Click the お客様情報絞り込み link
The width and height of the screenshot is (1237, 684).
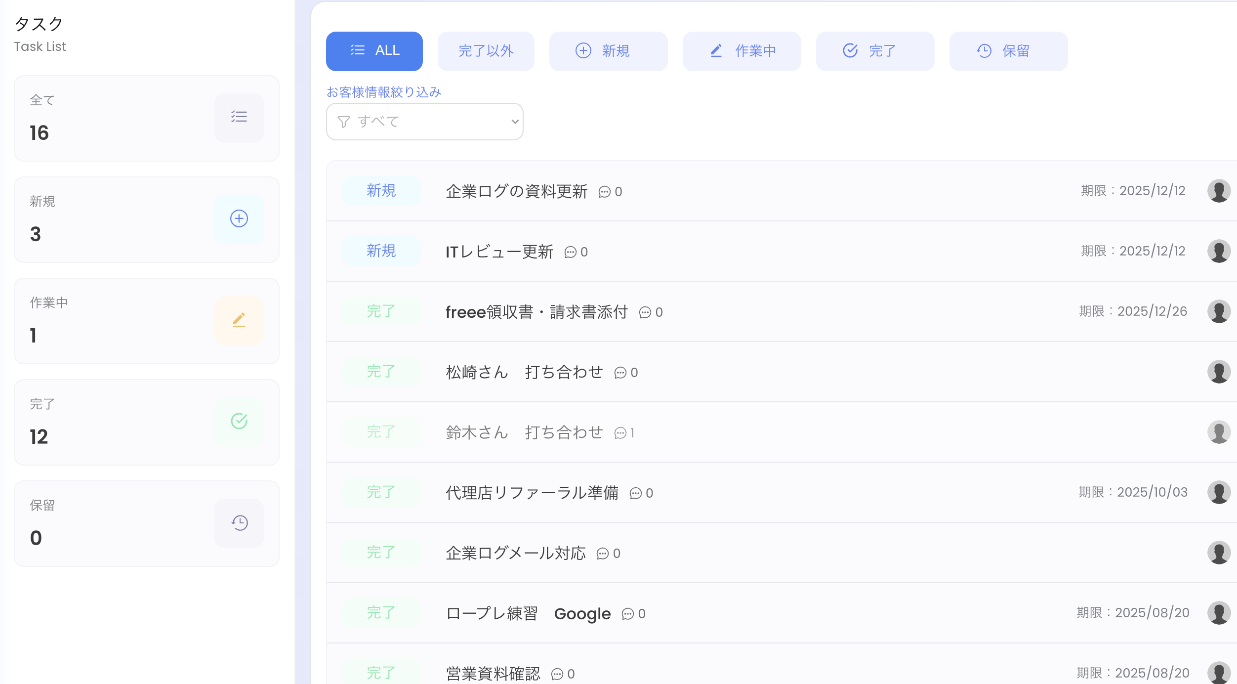click(x=383, y=91)
